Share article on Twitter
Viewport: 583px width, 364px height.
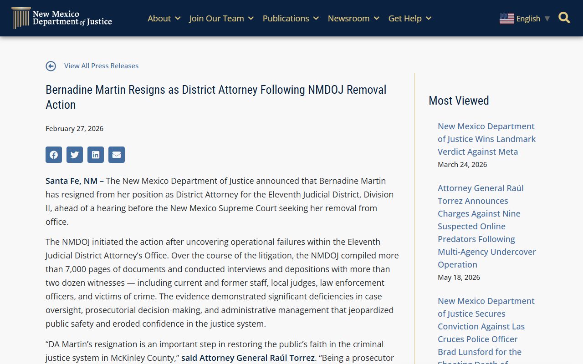75,155
